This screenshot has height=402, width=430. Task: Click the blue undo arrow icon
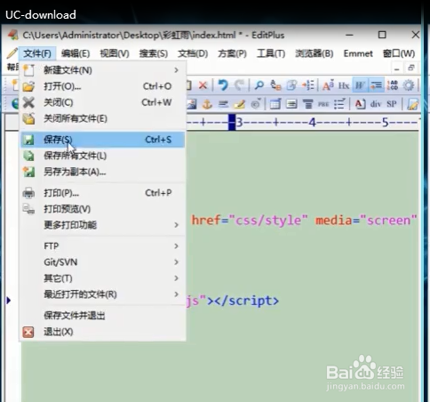pyautogui.click(x=223, y=85)
